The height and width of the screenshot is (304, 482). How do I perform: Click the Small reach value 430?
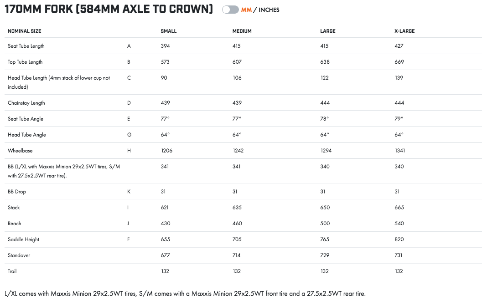(x=165, y=223)
